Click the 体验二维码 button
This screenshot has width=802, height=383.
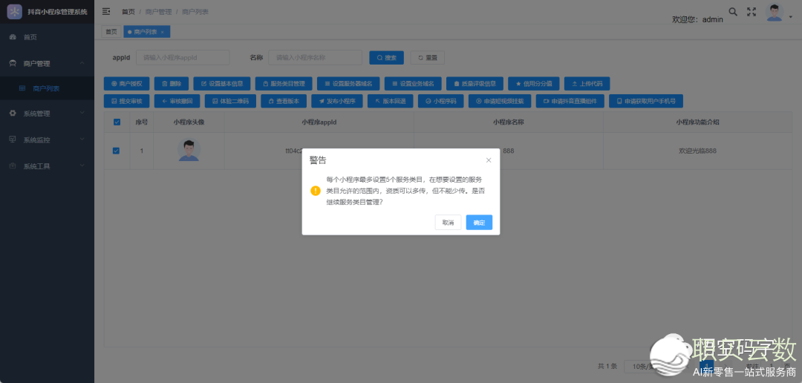(230, 101)
